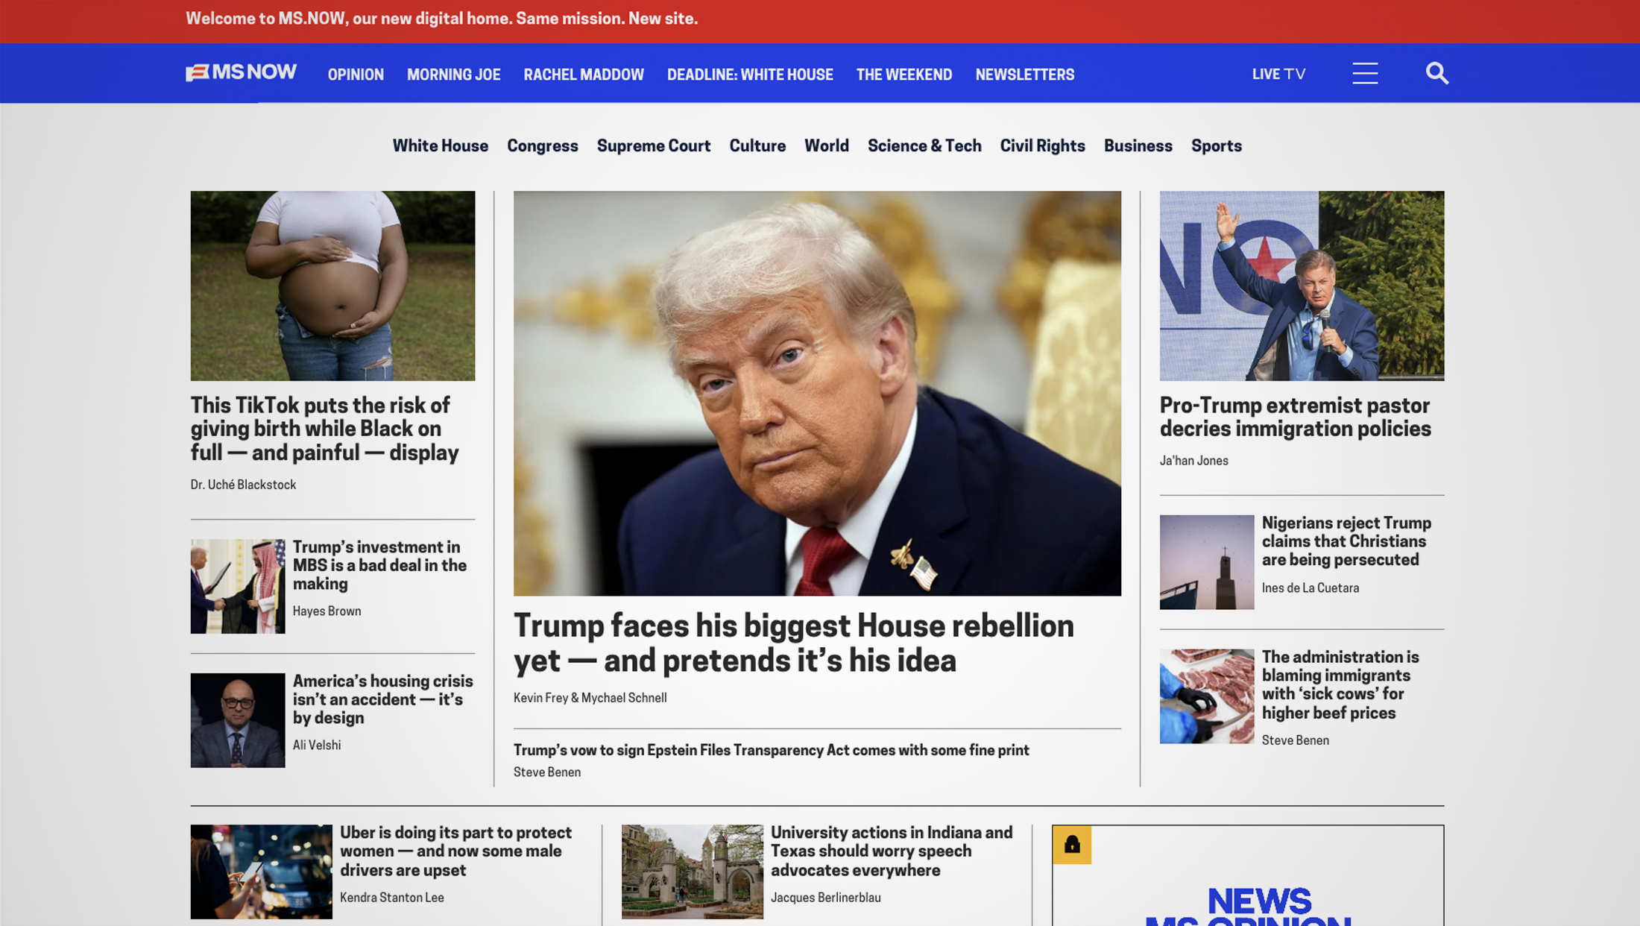The width and height of the screenshot is (1640, 926).
Task: Open the beef prices article thumbnail
Action: coord(1206,696)
